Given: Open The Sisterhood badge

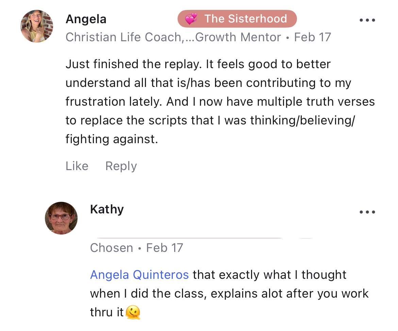Looking at the screenshot, I should tap(237, 19).
